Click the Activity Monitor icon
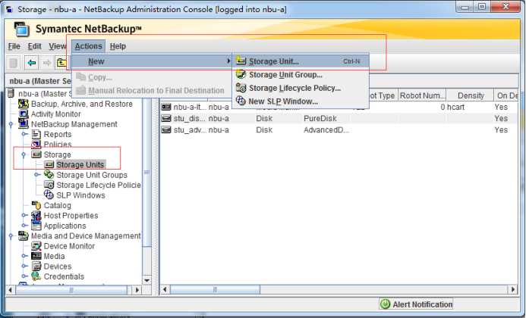Image resolution: width=526 pixels, height=318 pixels. coord(24,114)
